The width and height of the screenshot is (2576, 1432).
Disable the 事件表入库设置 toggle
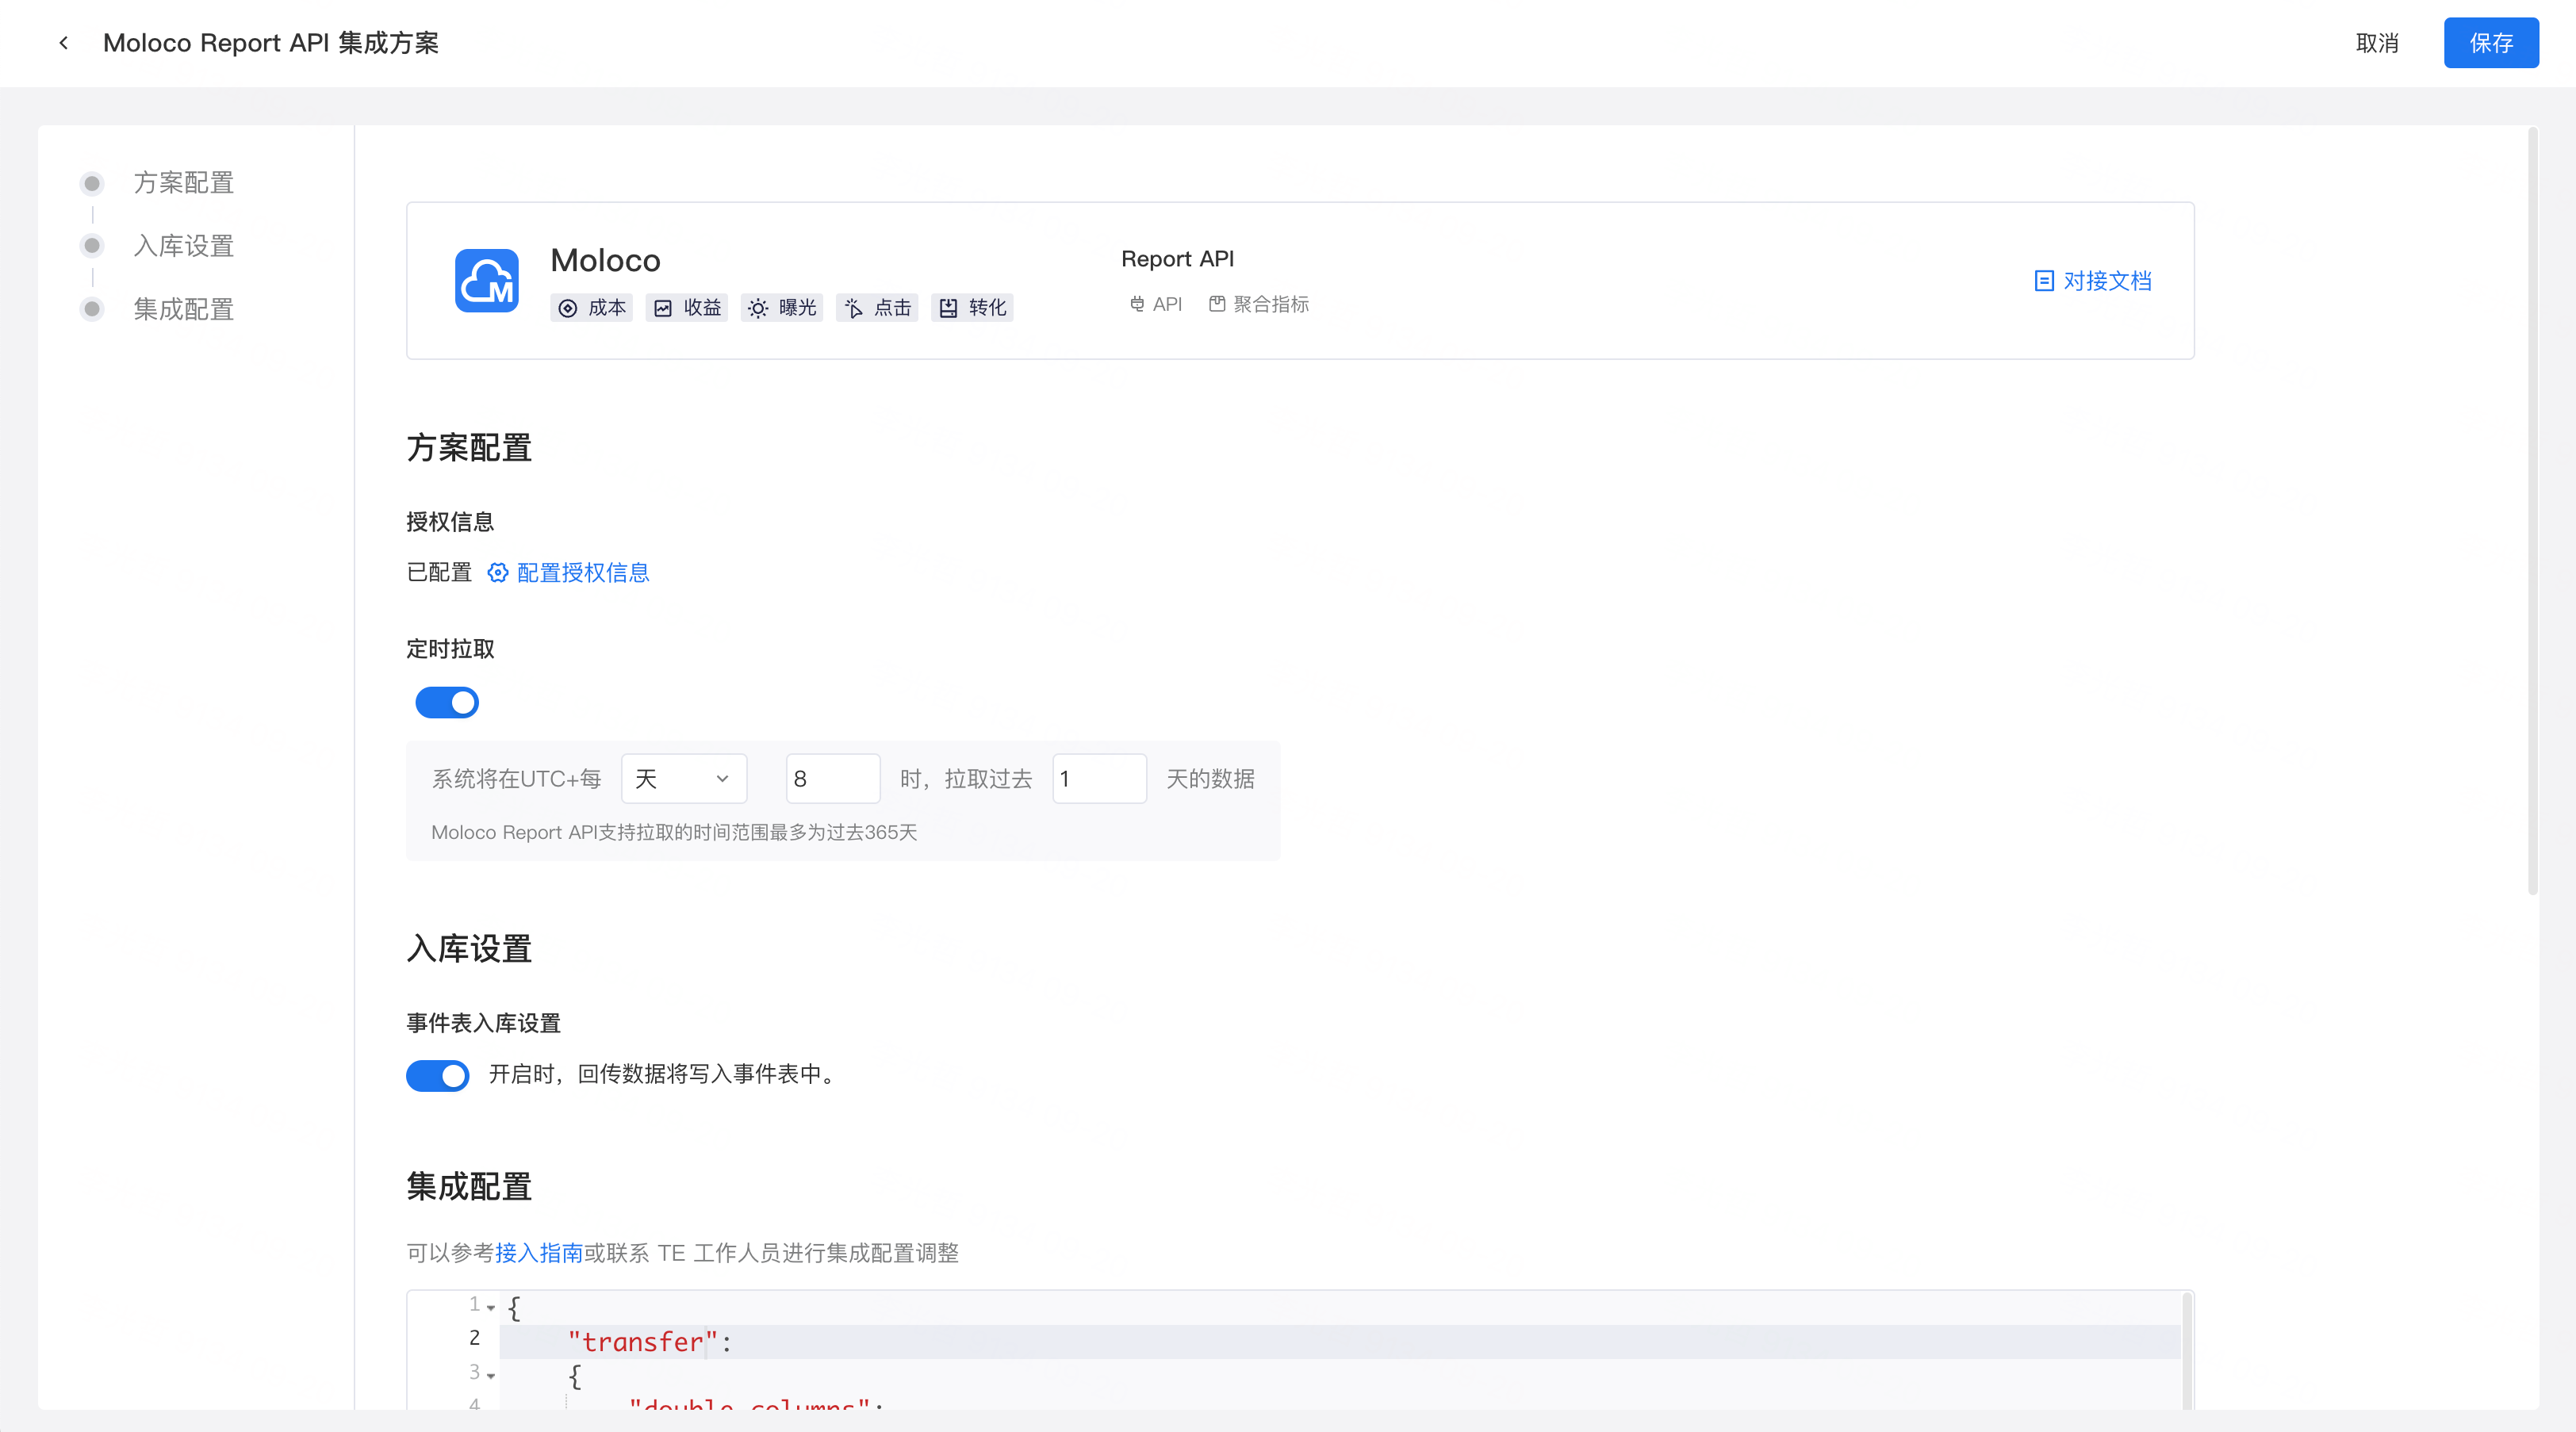437,1076
